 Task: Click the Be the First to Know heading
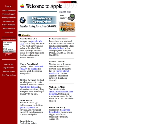(x=58, y=39)
